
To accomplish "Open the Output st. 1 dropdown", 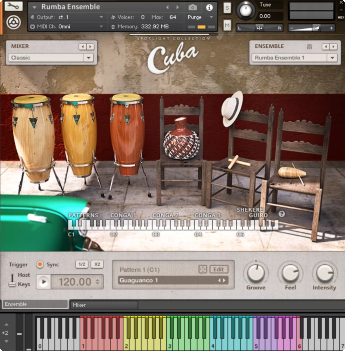I will coord(67,17).
